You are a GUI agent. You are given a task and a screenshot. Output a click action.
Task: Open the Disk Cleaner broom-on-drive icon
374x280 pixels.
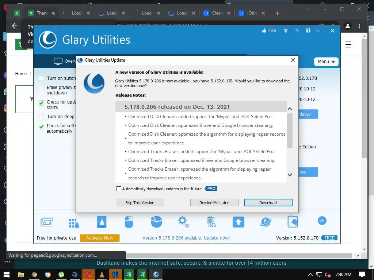[102, 222]
